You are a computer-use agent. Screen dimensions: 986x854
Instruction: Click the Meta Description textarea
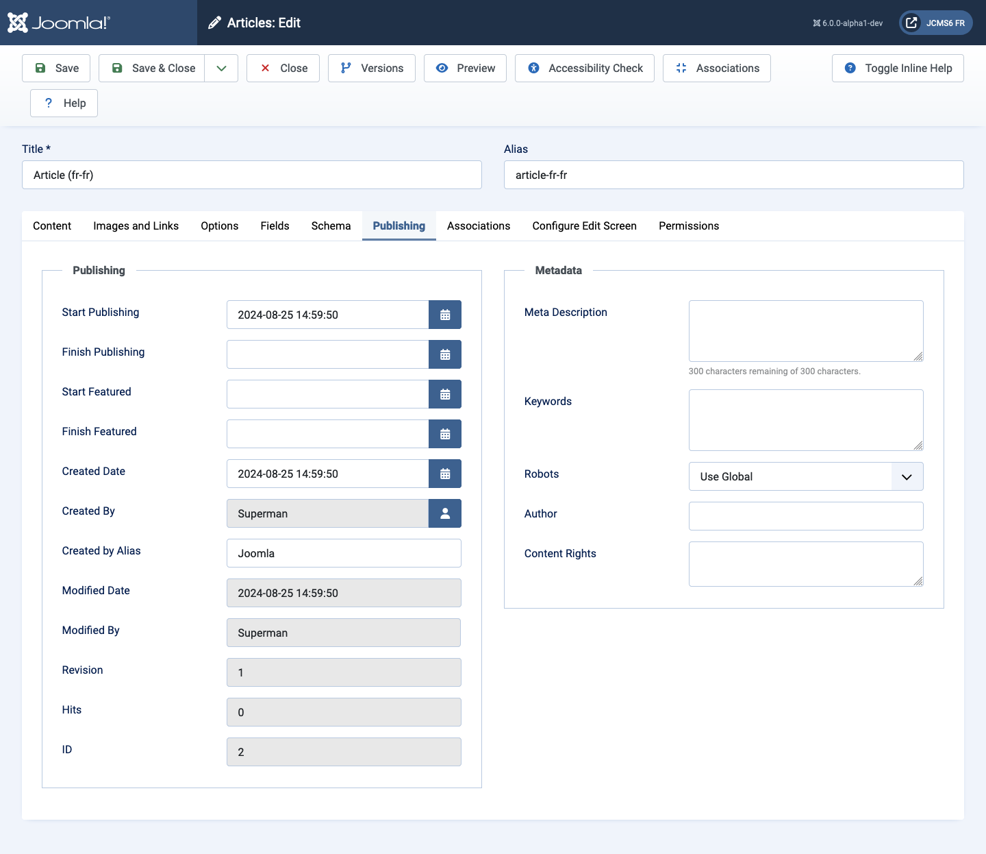pyautogui.click(x=806, y=331)
